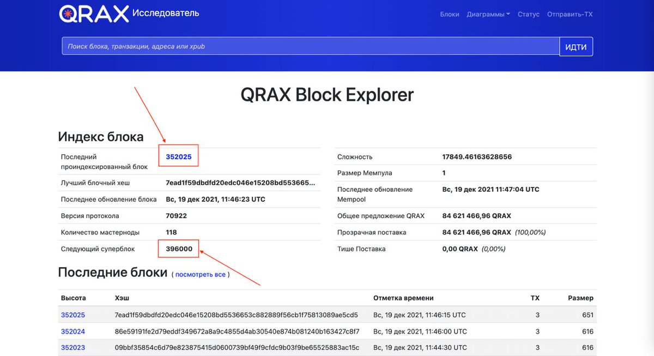The width and height of the screenshot is (654, 356).
Task: Click the посмотреть все link
Action: pos(201,274)
